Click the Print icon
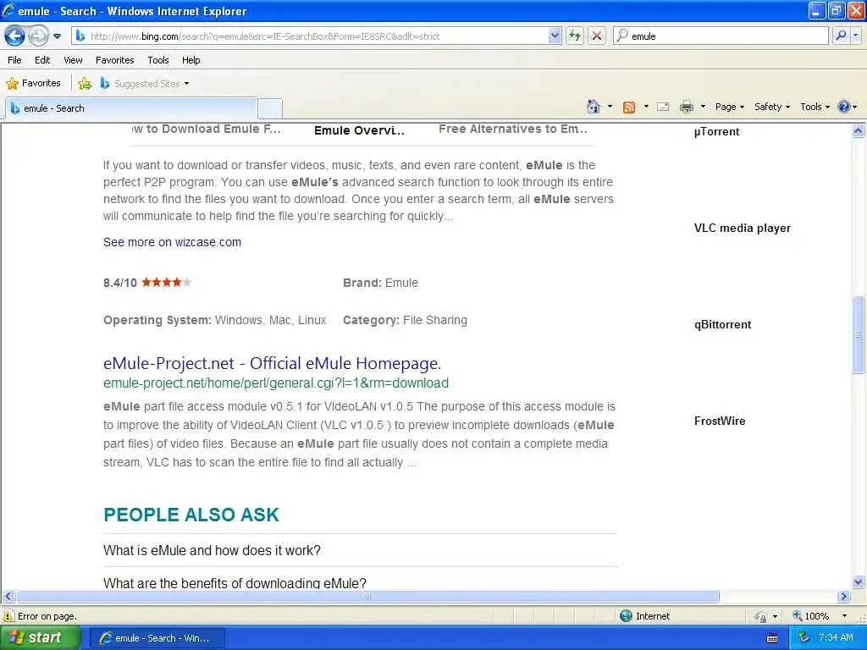Screen dimensions: 867x650 [686, 107]
